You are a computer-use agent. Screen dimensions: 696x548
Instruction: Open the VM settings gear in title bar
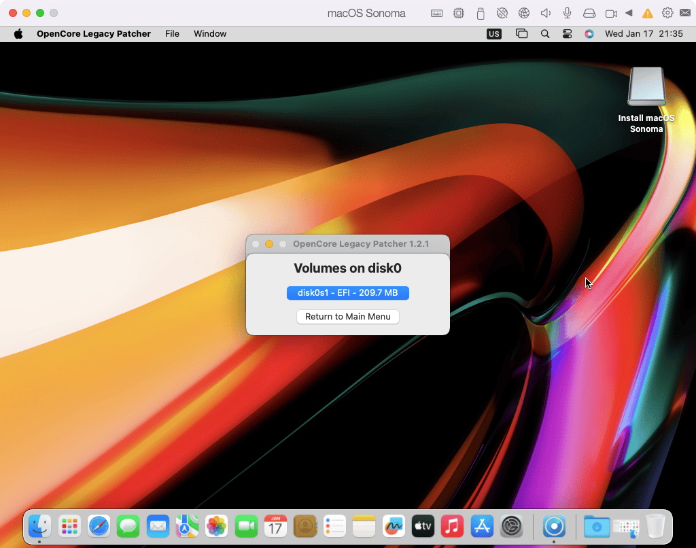coord(667,13)
